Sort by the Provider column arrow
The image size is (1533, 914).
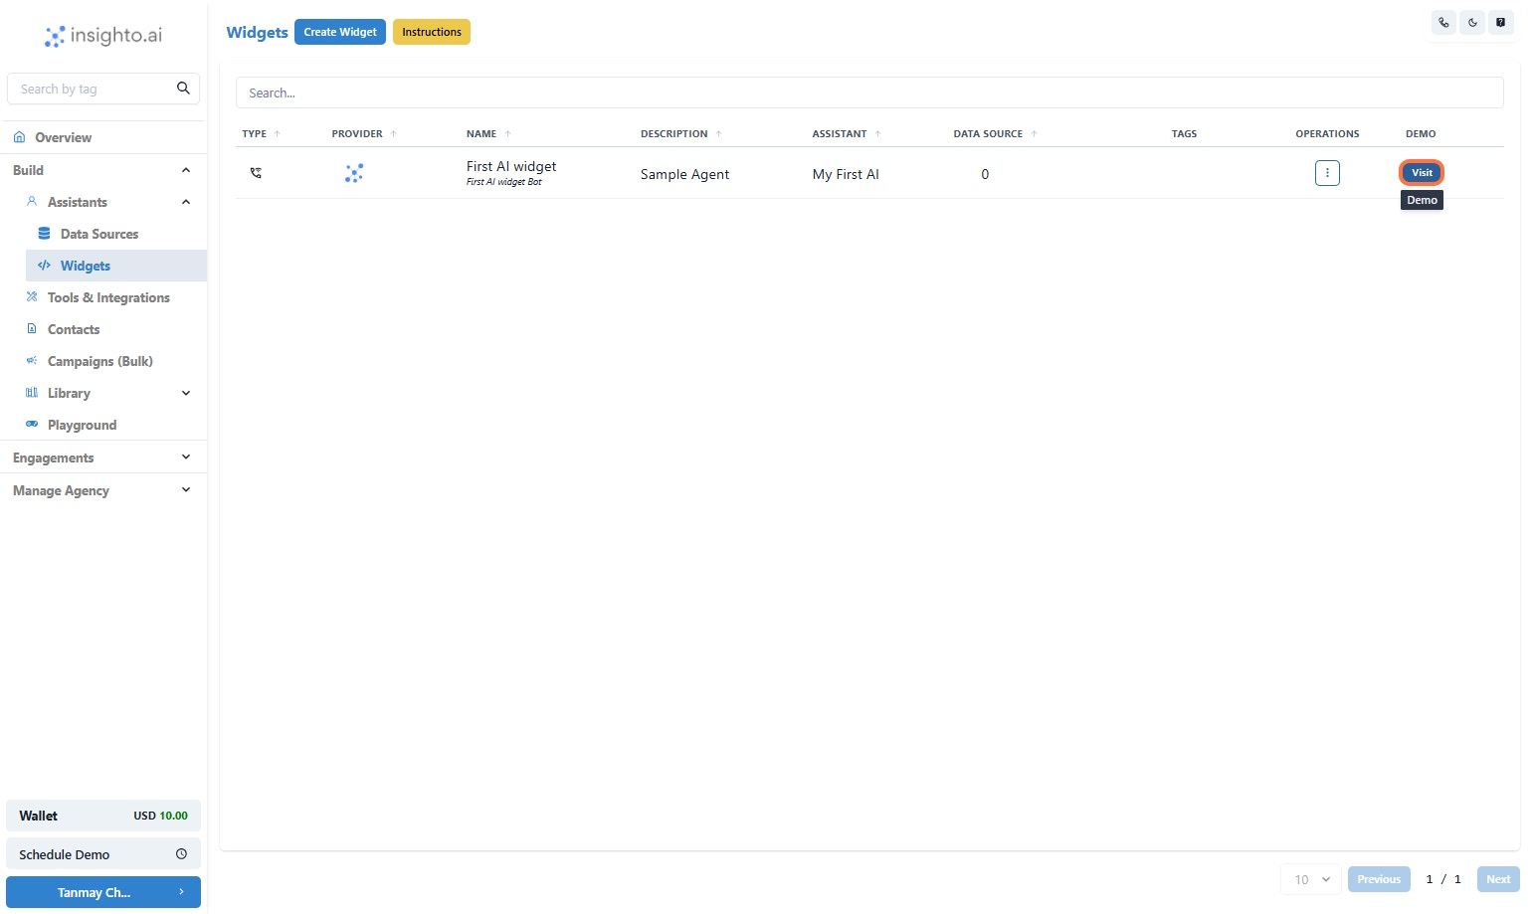pos(394,134)
